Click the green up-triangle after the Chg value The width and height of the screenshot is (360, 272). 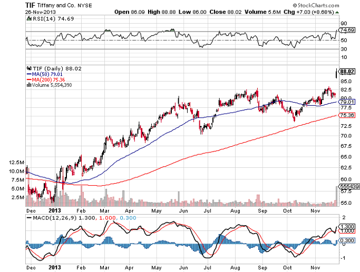[337, 12]
